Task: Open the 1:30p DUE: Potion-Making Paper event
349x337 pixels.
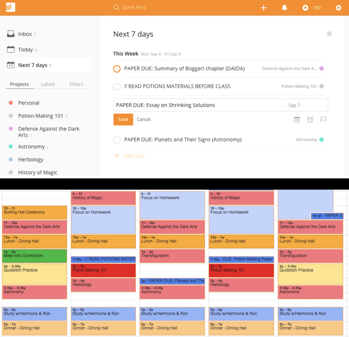Action: pyautogui.click(x=241, y=259)
